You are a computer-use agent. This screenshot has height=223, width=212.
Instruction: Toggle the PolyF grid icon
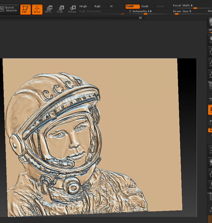[x=210, y=197]
